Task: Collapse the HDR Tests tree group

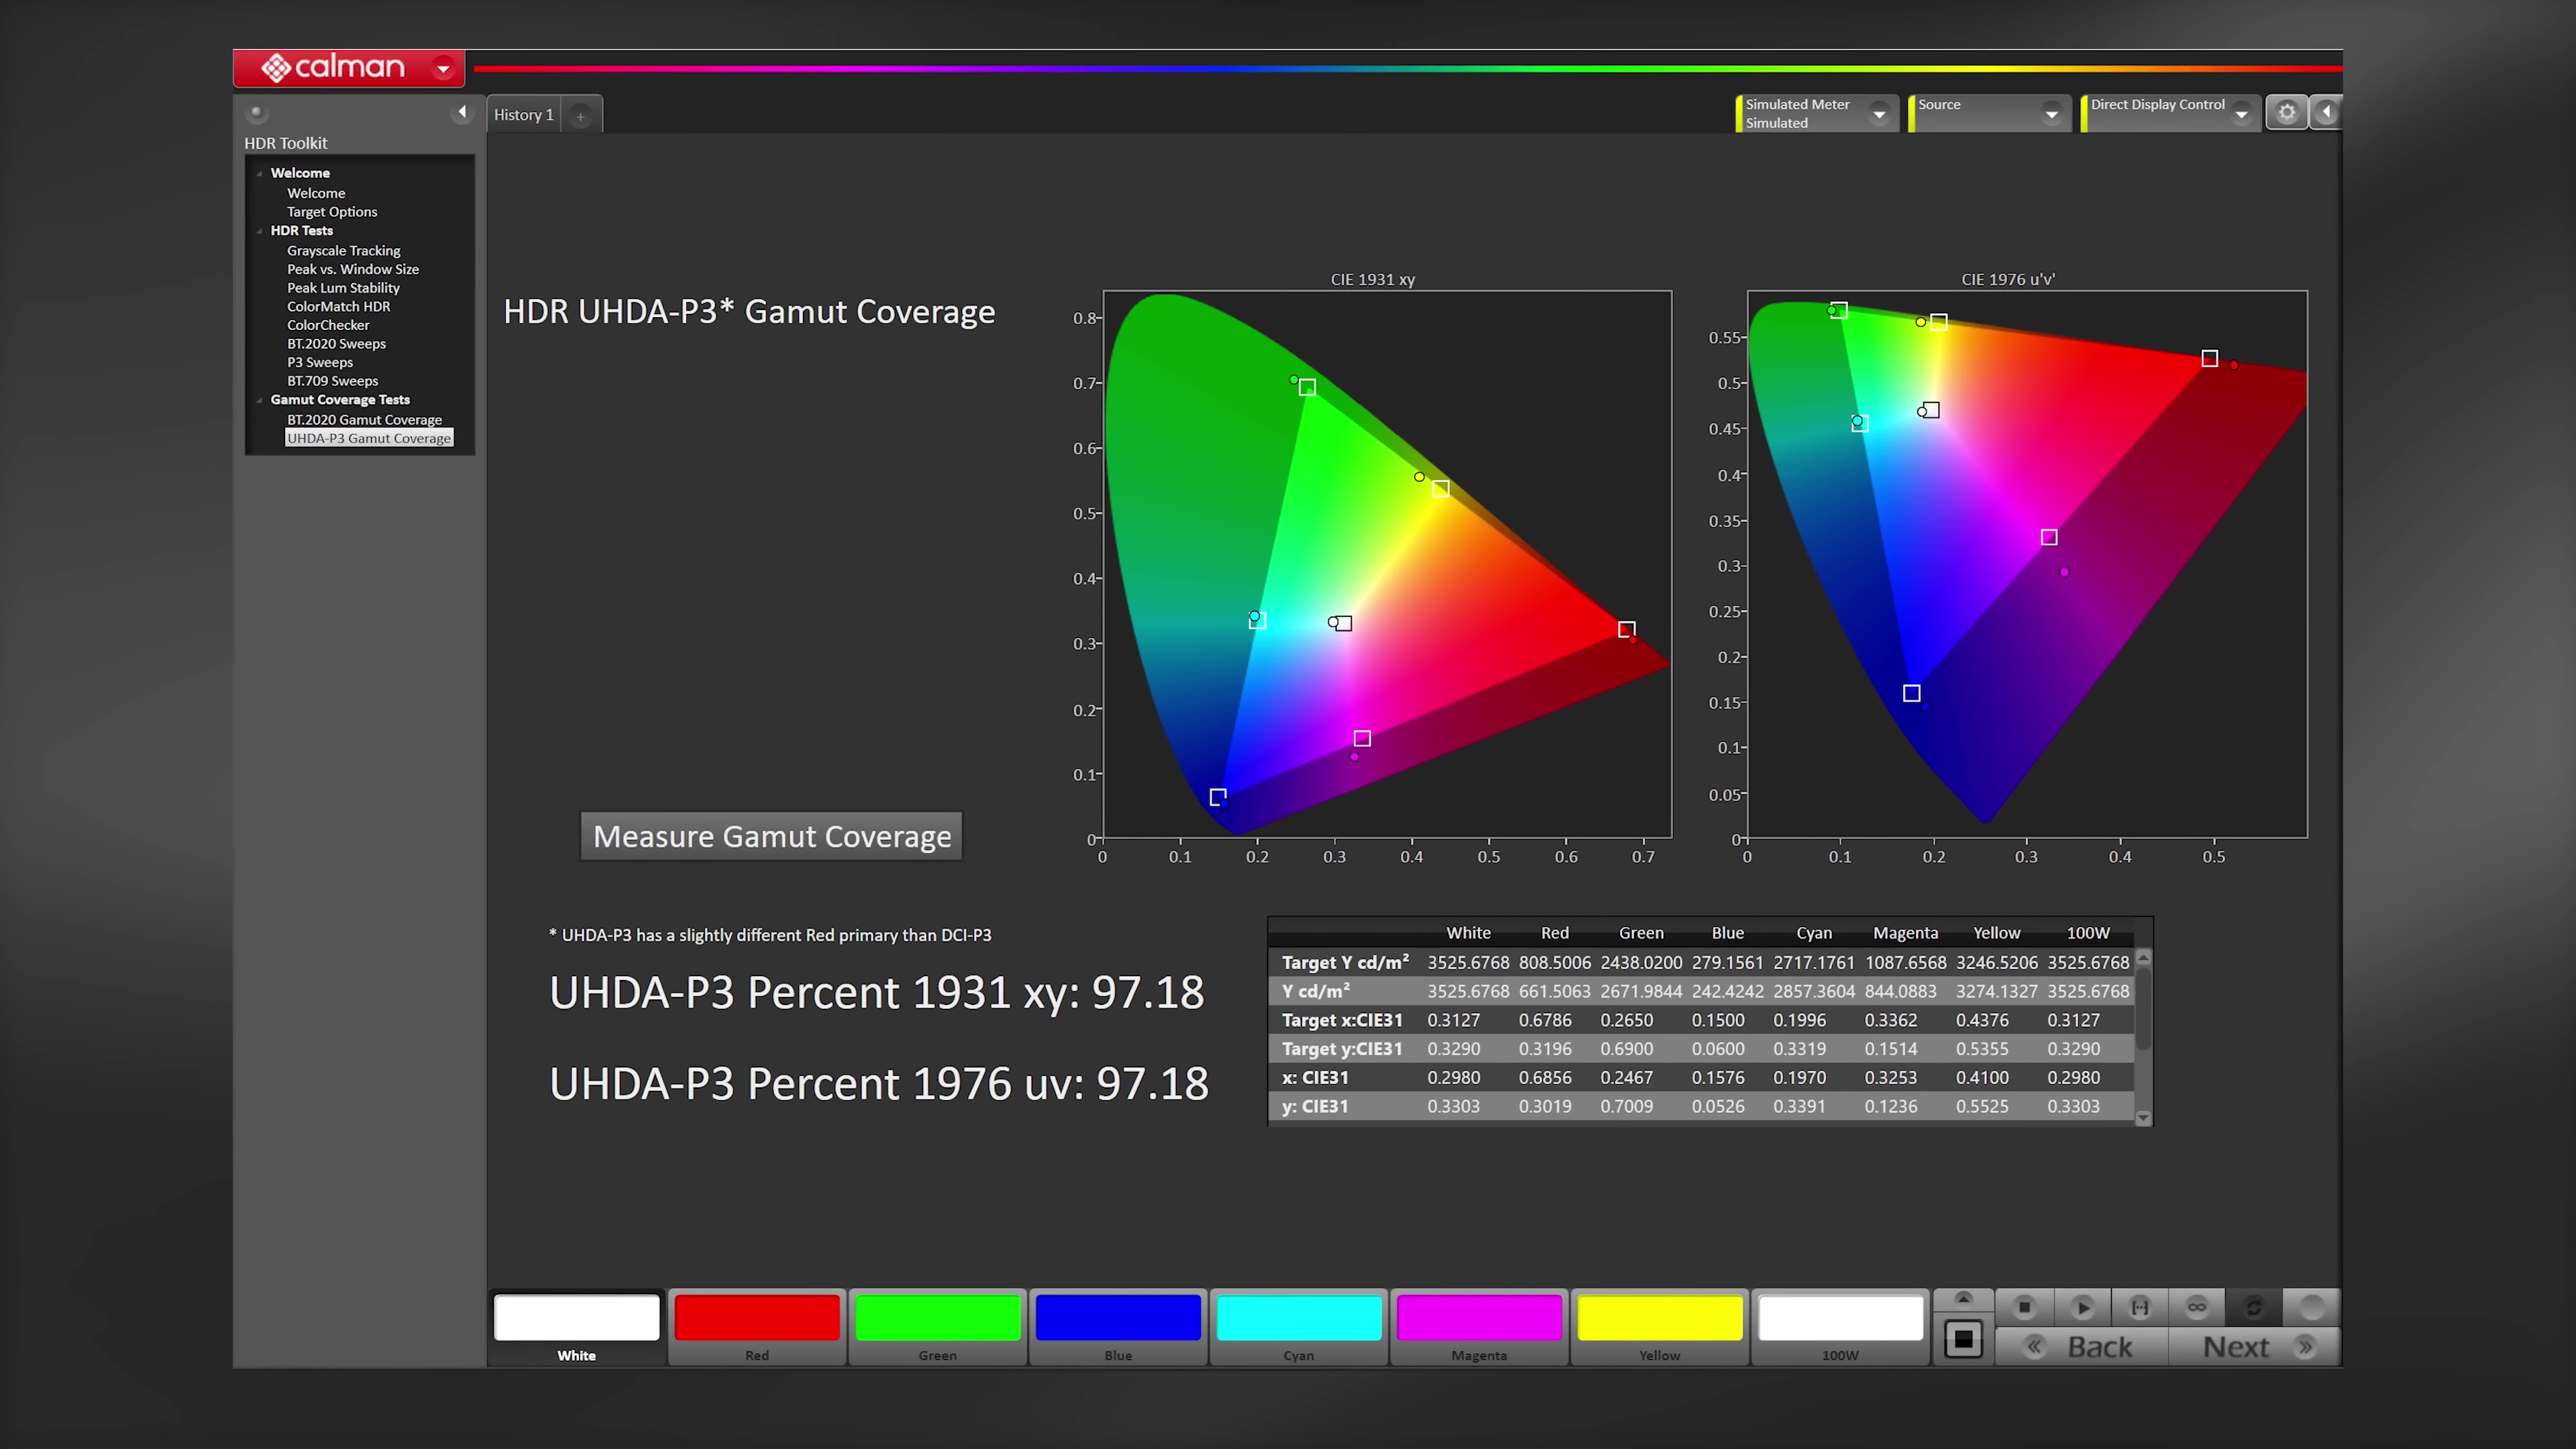Action: pyautogui.click(x=260, y=231)
